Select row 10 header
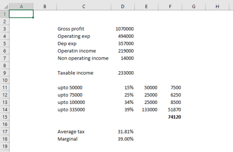The height and width of the screenshot is (152, 233). [x=5, y=80]
